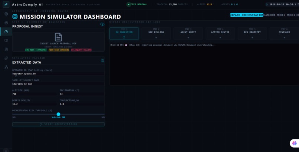This screenshot has height=152, width=299.
Task: Click the Debris Density field
Action: point(34,104)
